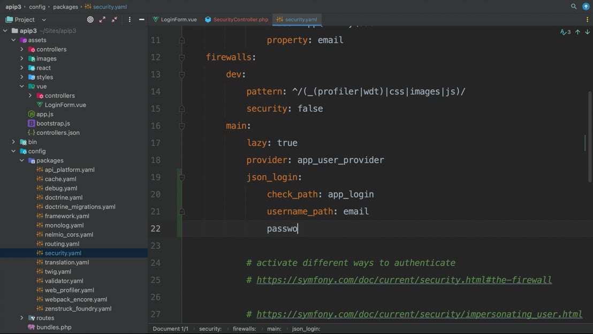Click the collapse all icon in Project panel
The height and width of the screenshot is (334, 593).
[x=115, y=19]
